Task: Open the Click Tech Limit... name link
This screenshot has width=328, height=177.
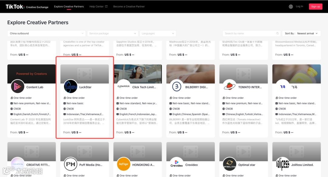Action: [x=144, y=87]
